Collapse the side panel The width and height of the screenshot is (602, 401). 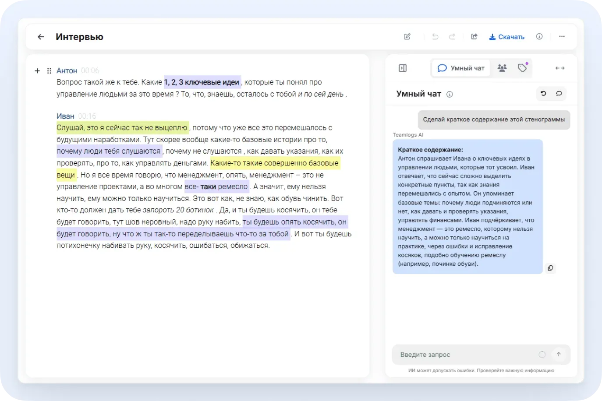[x=403, y=68]
